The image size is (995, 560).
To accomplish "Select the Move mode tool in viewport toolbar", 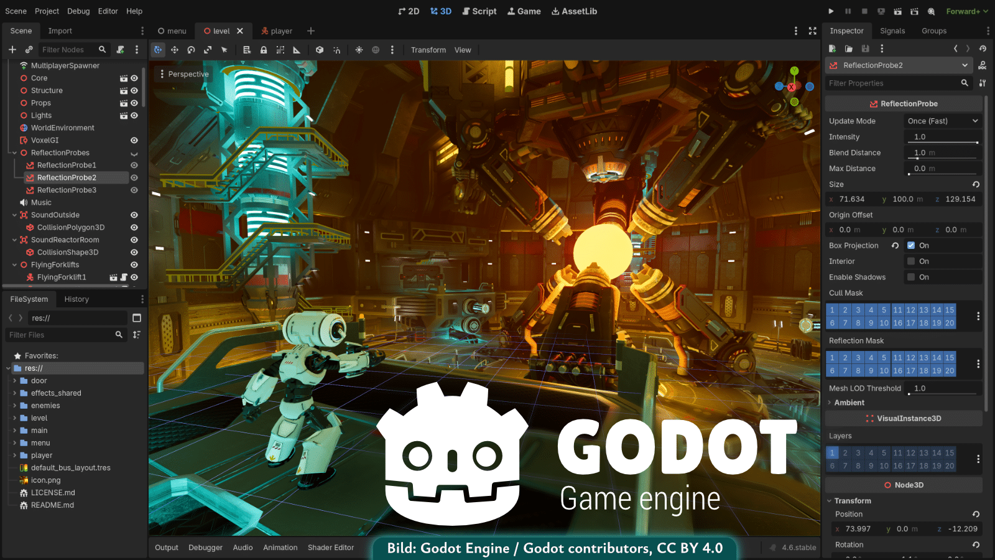I will 175,50.
